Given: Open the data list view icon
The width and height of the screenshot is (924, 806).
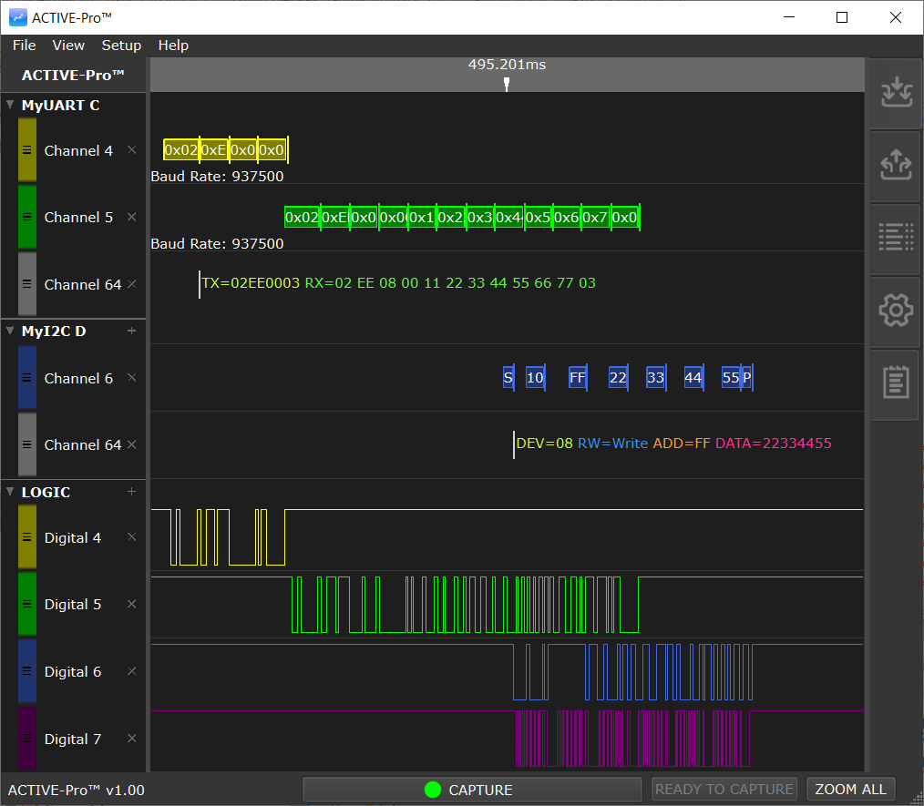Looking at the screenshot, I should (895, 238).
